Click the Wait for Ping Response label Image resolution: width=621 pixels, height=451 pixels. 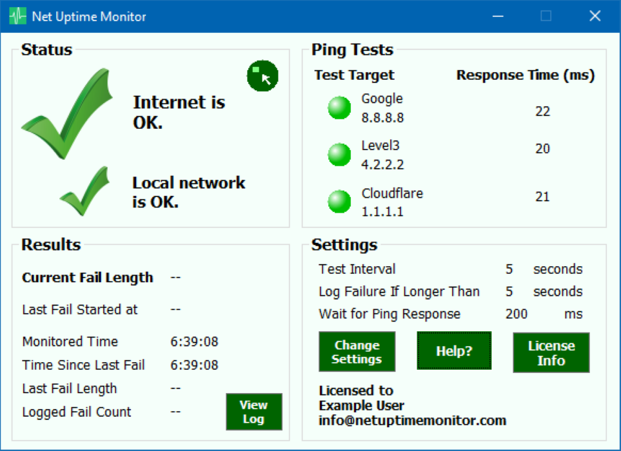[x=389, y=314]
